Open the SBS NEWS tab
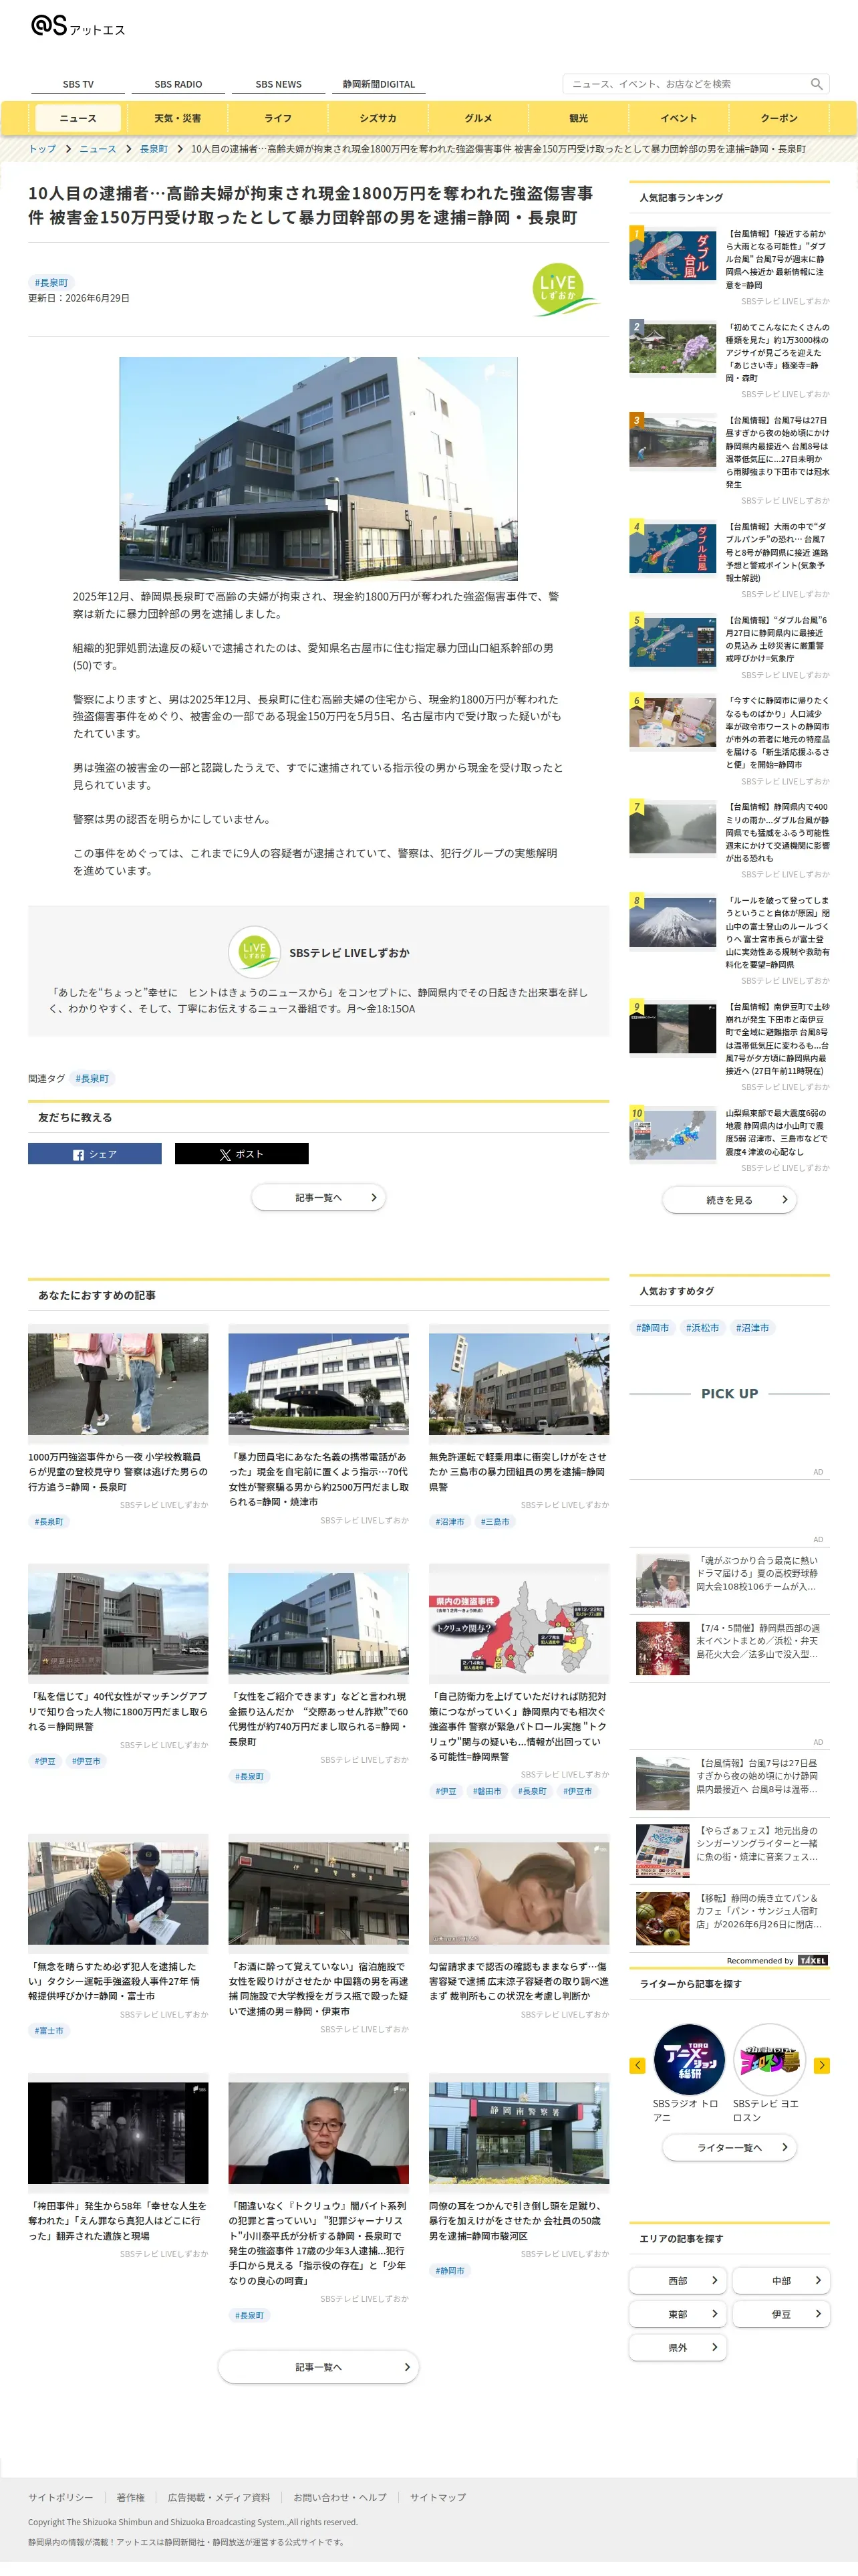 pyautogui.click(x=279, y=85)
